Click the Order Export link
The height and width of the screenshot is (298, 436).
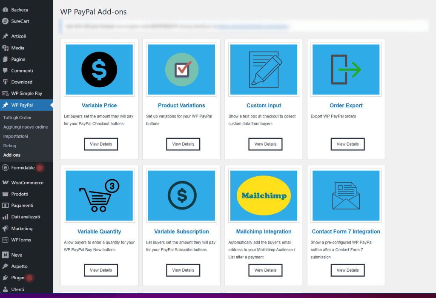346,105
